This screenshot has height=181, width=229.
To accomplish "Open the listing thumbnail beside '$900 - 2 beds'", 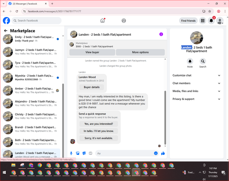I will tap(71, 44).
